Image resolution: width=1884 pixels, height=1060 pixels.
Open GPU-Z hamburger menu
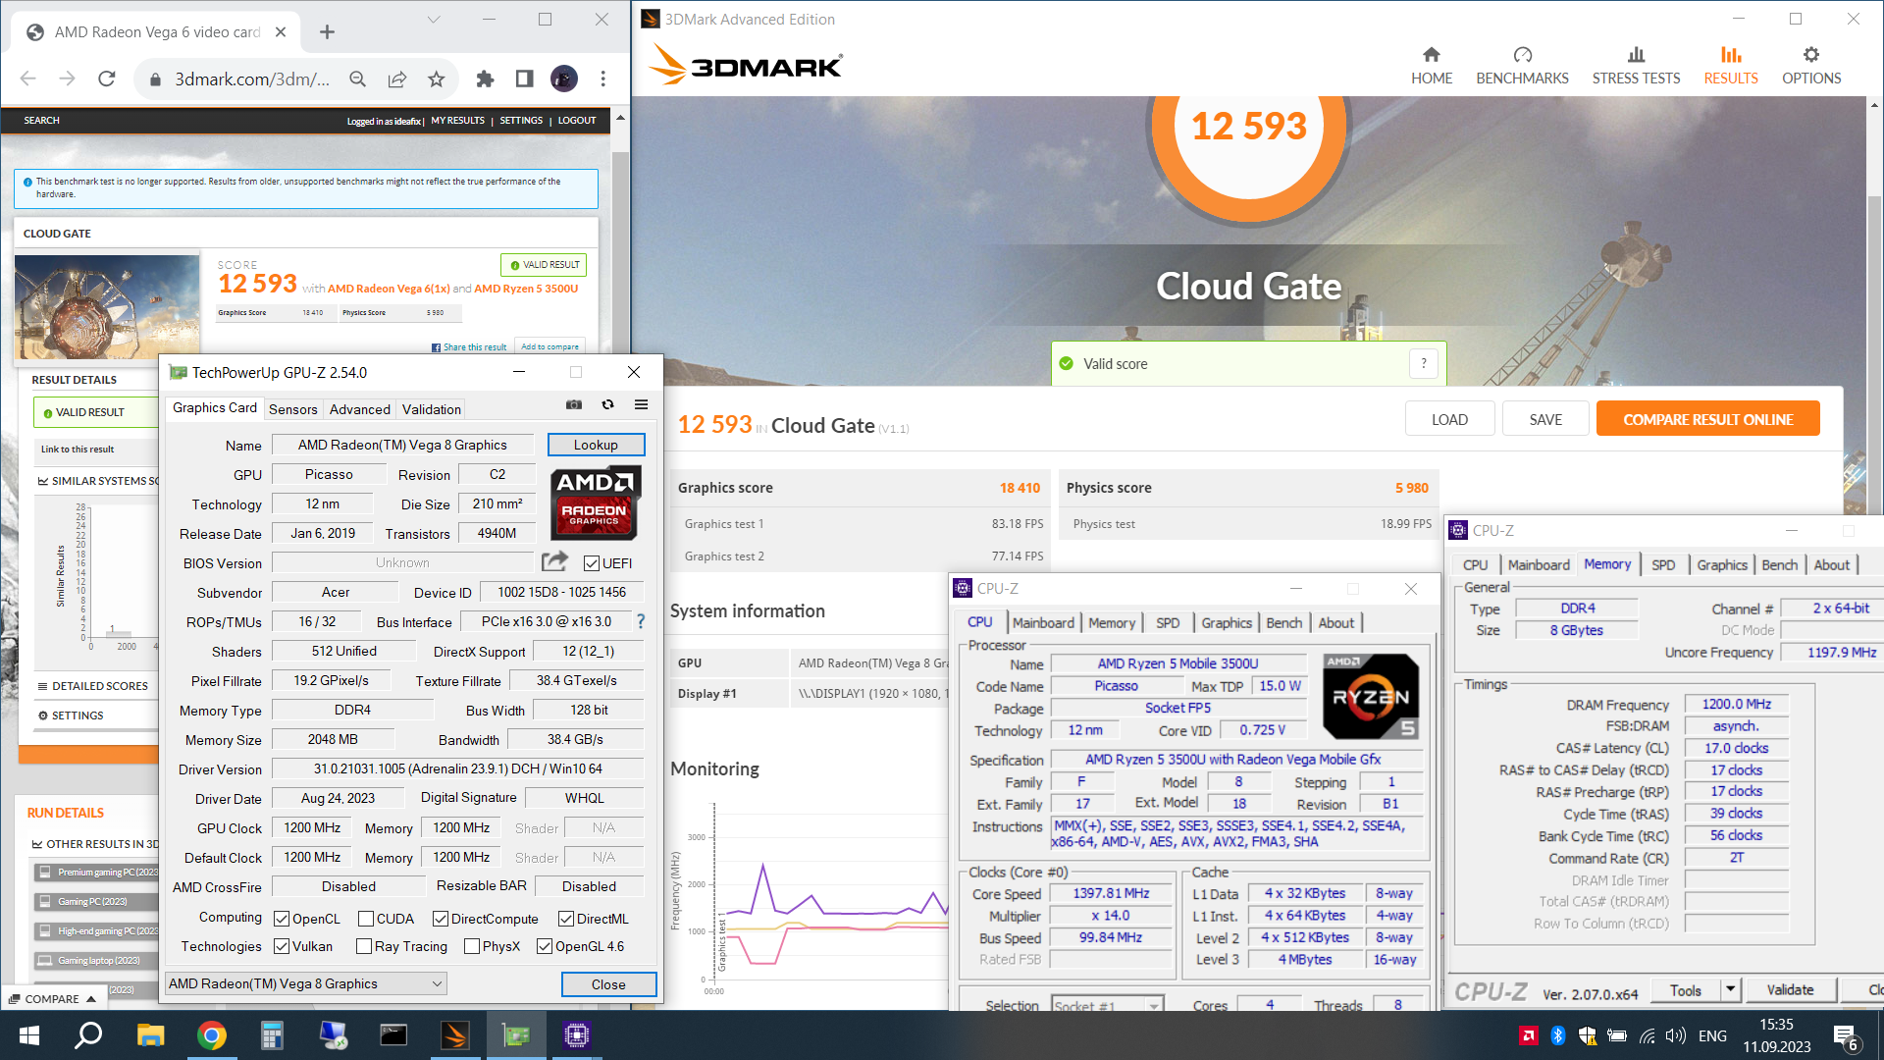point(641,405)
